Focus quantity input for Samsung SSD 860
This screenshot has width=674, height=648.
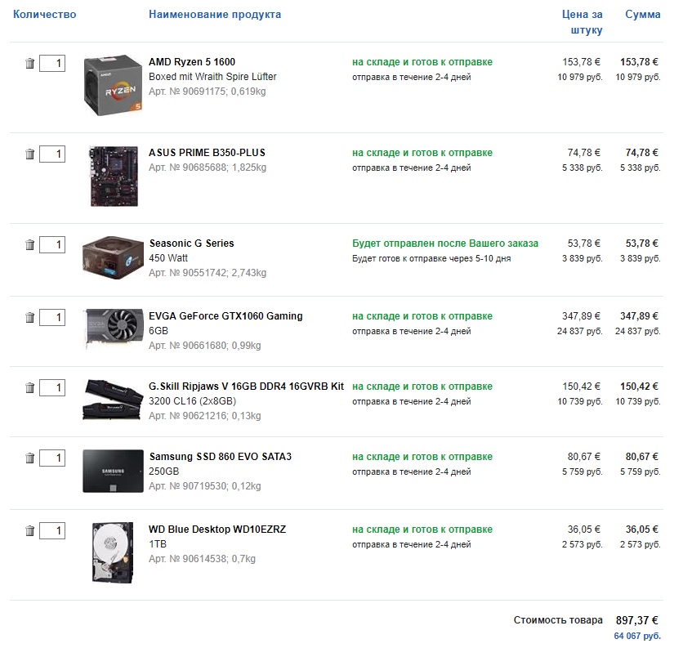coord(52,458)
